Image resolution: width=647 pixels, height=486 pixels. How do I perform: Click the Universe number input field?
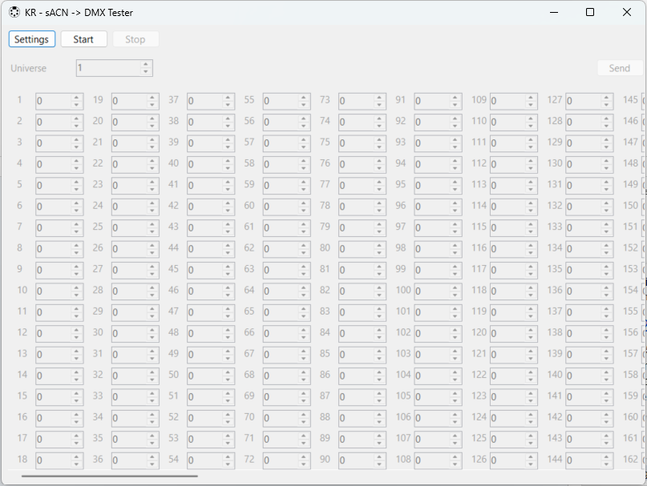pos(115,68)
